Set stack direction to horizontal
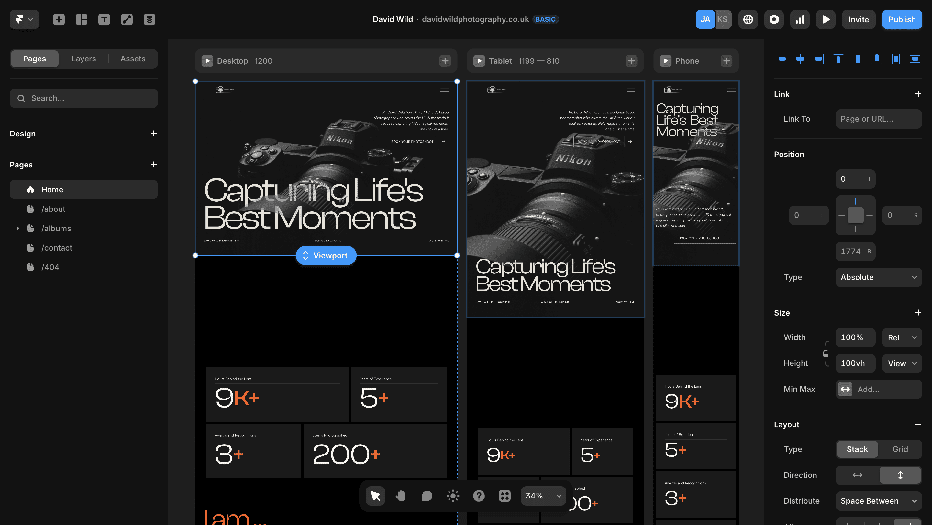The height and width of the screenshot is (525, 932). coord(858,475)
